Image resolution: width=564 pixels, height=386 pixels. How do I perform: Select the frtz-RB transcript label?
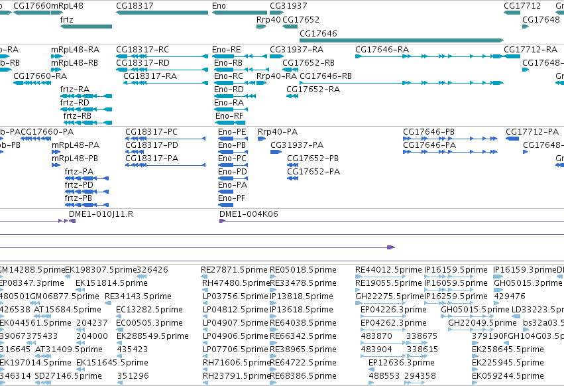[x=77, y=116]
